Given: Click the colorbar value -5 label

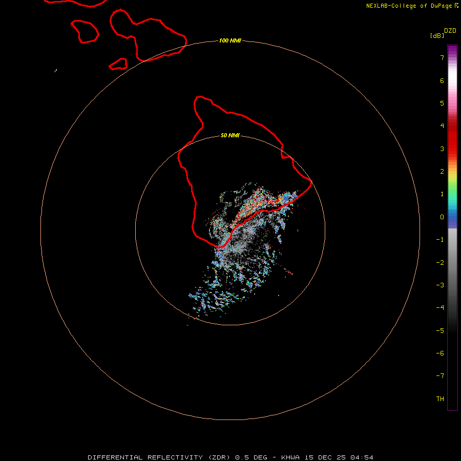Looking at the screenshot, I should pos(440,331).
